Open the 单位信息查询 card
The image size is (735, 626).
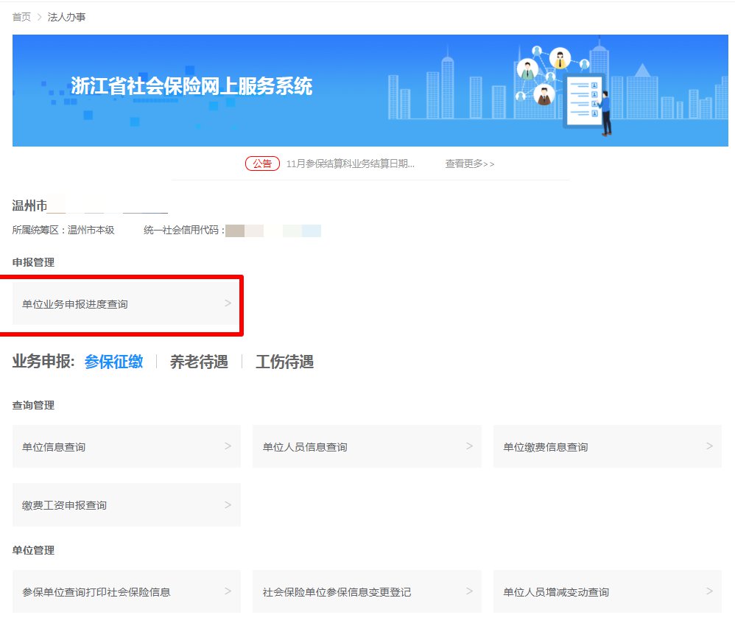pos(54,447)
